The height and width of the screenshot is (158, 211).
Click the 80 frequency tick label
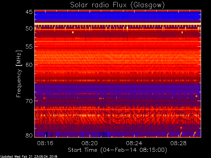pyautogui.click(x=29, y=135)
